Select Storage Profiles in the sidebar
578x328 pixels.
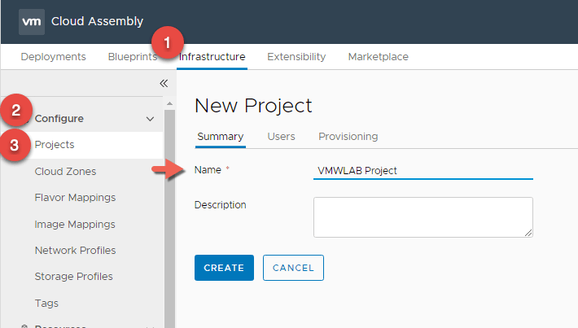tap(73, 277)
